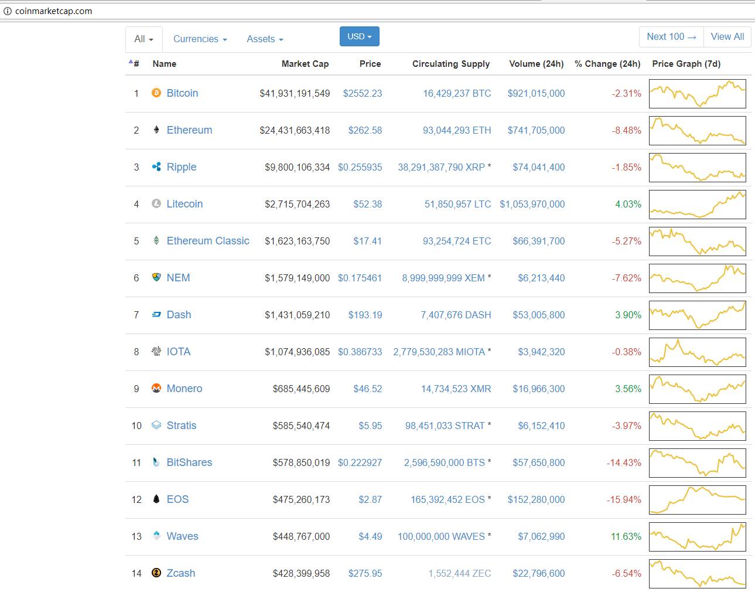The height and width of the screenshot is (592, 755).
Task: Open the Litecoin name link
Action: tap(185, 203)
